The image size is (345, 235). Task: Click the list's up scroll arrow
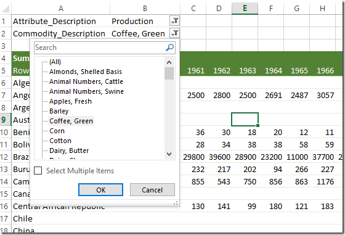[169, 62]
